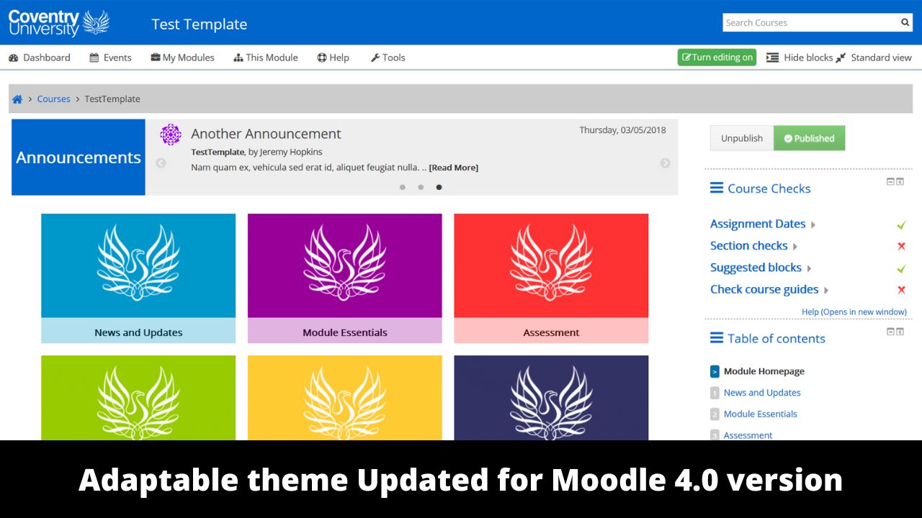Open My Modules menu

[182, 58]
